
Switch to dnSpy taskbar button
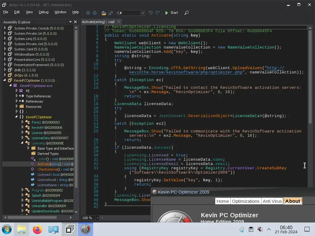pyautogui.click(x=70, y=229)
